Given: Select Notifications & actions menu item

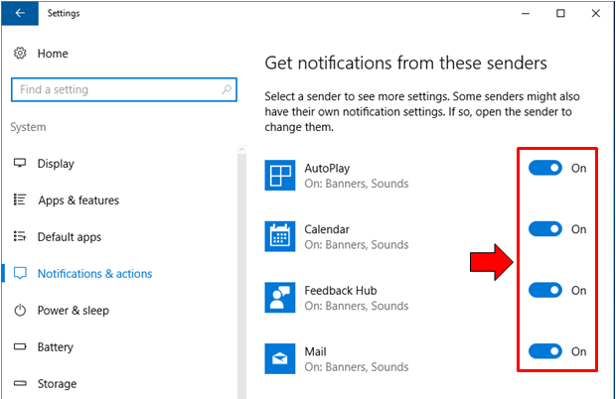Looking at the screenshot, I should tap(94, 274).
